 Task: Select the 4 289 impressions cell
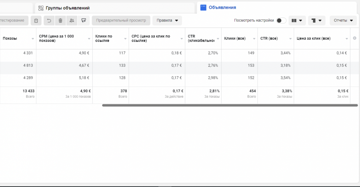point(28,78)
